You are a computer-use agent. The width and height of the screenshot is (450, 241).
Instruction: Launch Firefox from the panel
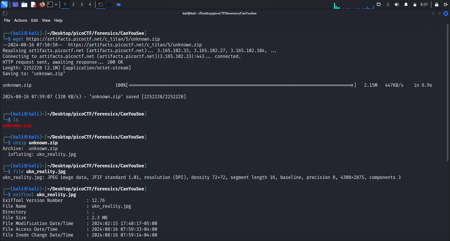pyautogui.click(x=42, y=4)
